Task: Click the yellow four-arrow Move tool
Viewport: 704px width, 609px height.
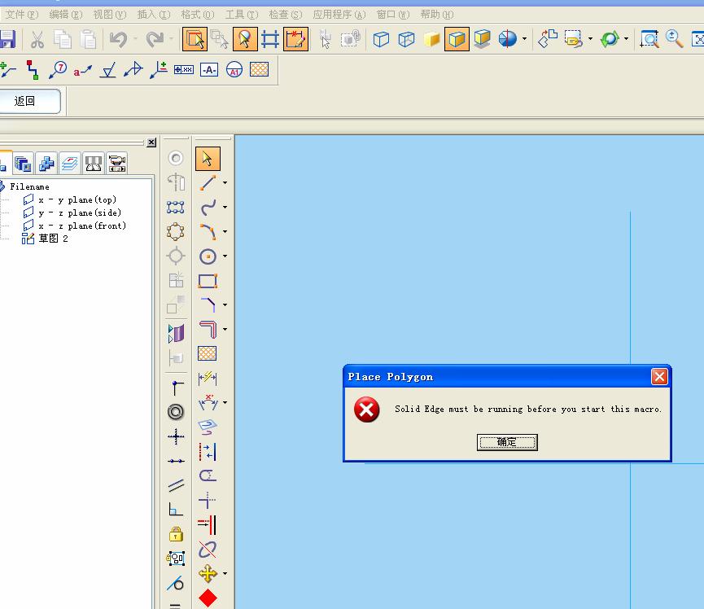Action: pos(208,573)
